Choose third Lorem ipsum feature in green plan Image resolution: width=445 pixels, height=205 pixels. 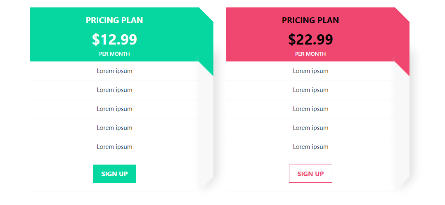114,109
